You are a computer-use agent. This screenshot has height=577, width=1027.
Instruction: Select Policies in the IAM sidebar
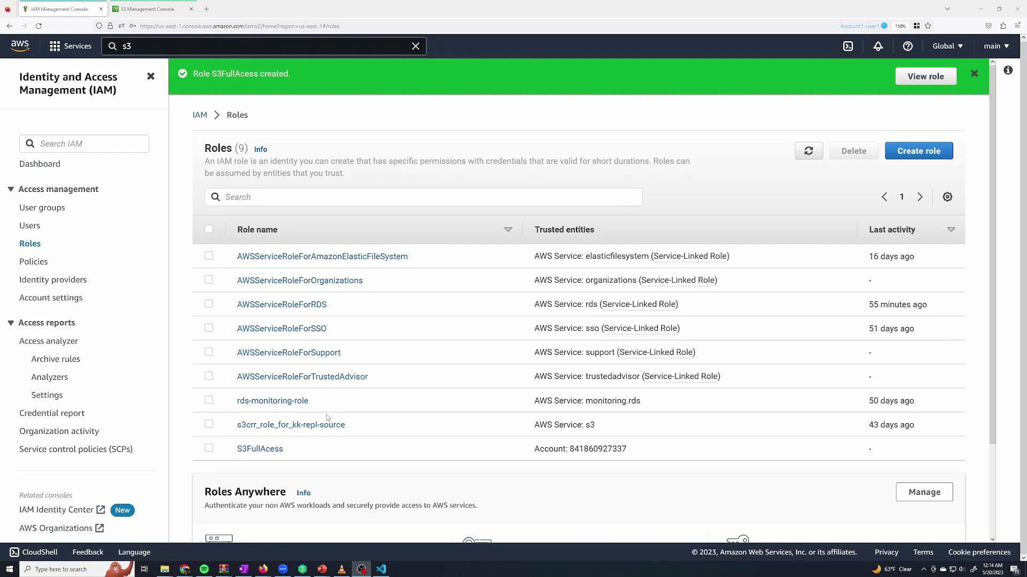point(33,261)
